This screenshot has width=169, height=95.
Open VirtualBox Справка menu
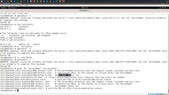(26, 6)
